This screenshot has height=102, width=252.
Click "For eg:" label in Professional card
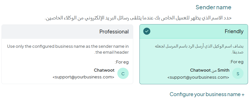122,62
